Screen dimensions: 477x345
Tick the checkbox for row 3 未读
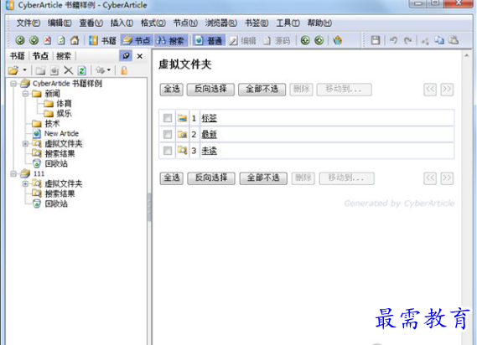tap(168, 151)
